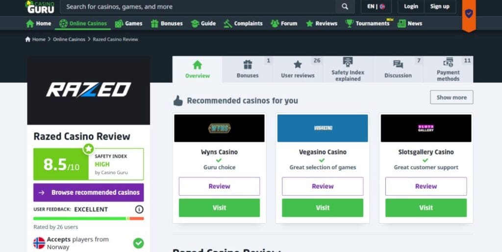The height and width of the screenshot is (252, 502).
Task: Click the Home breadcrumb house icon
Action: coord(28,39)
